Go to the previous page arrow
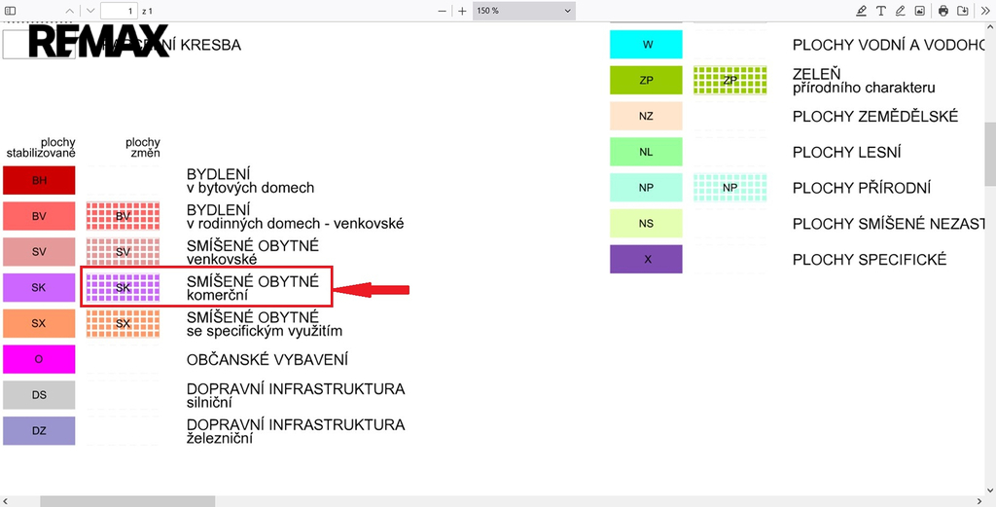 pos(69,11)
